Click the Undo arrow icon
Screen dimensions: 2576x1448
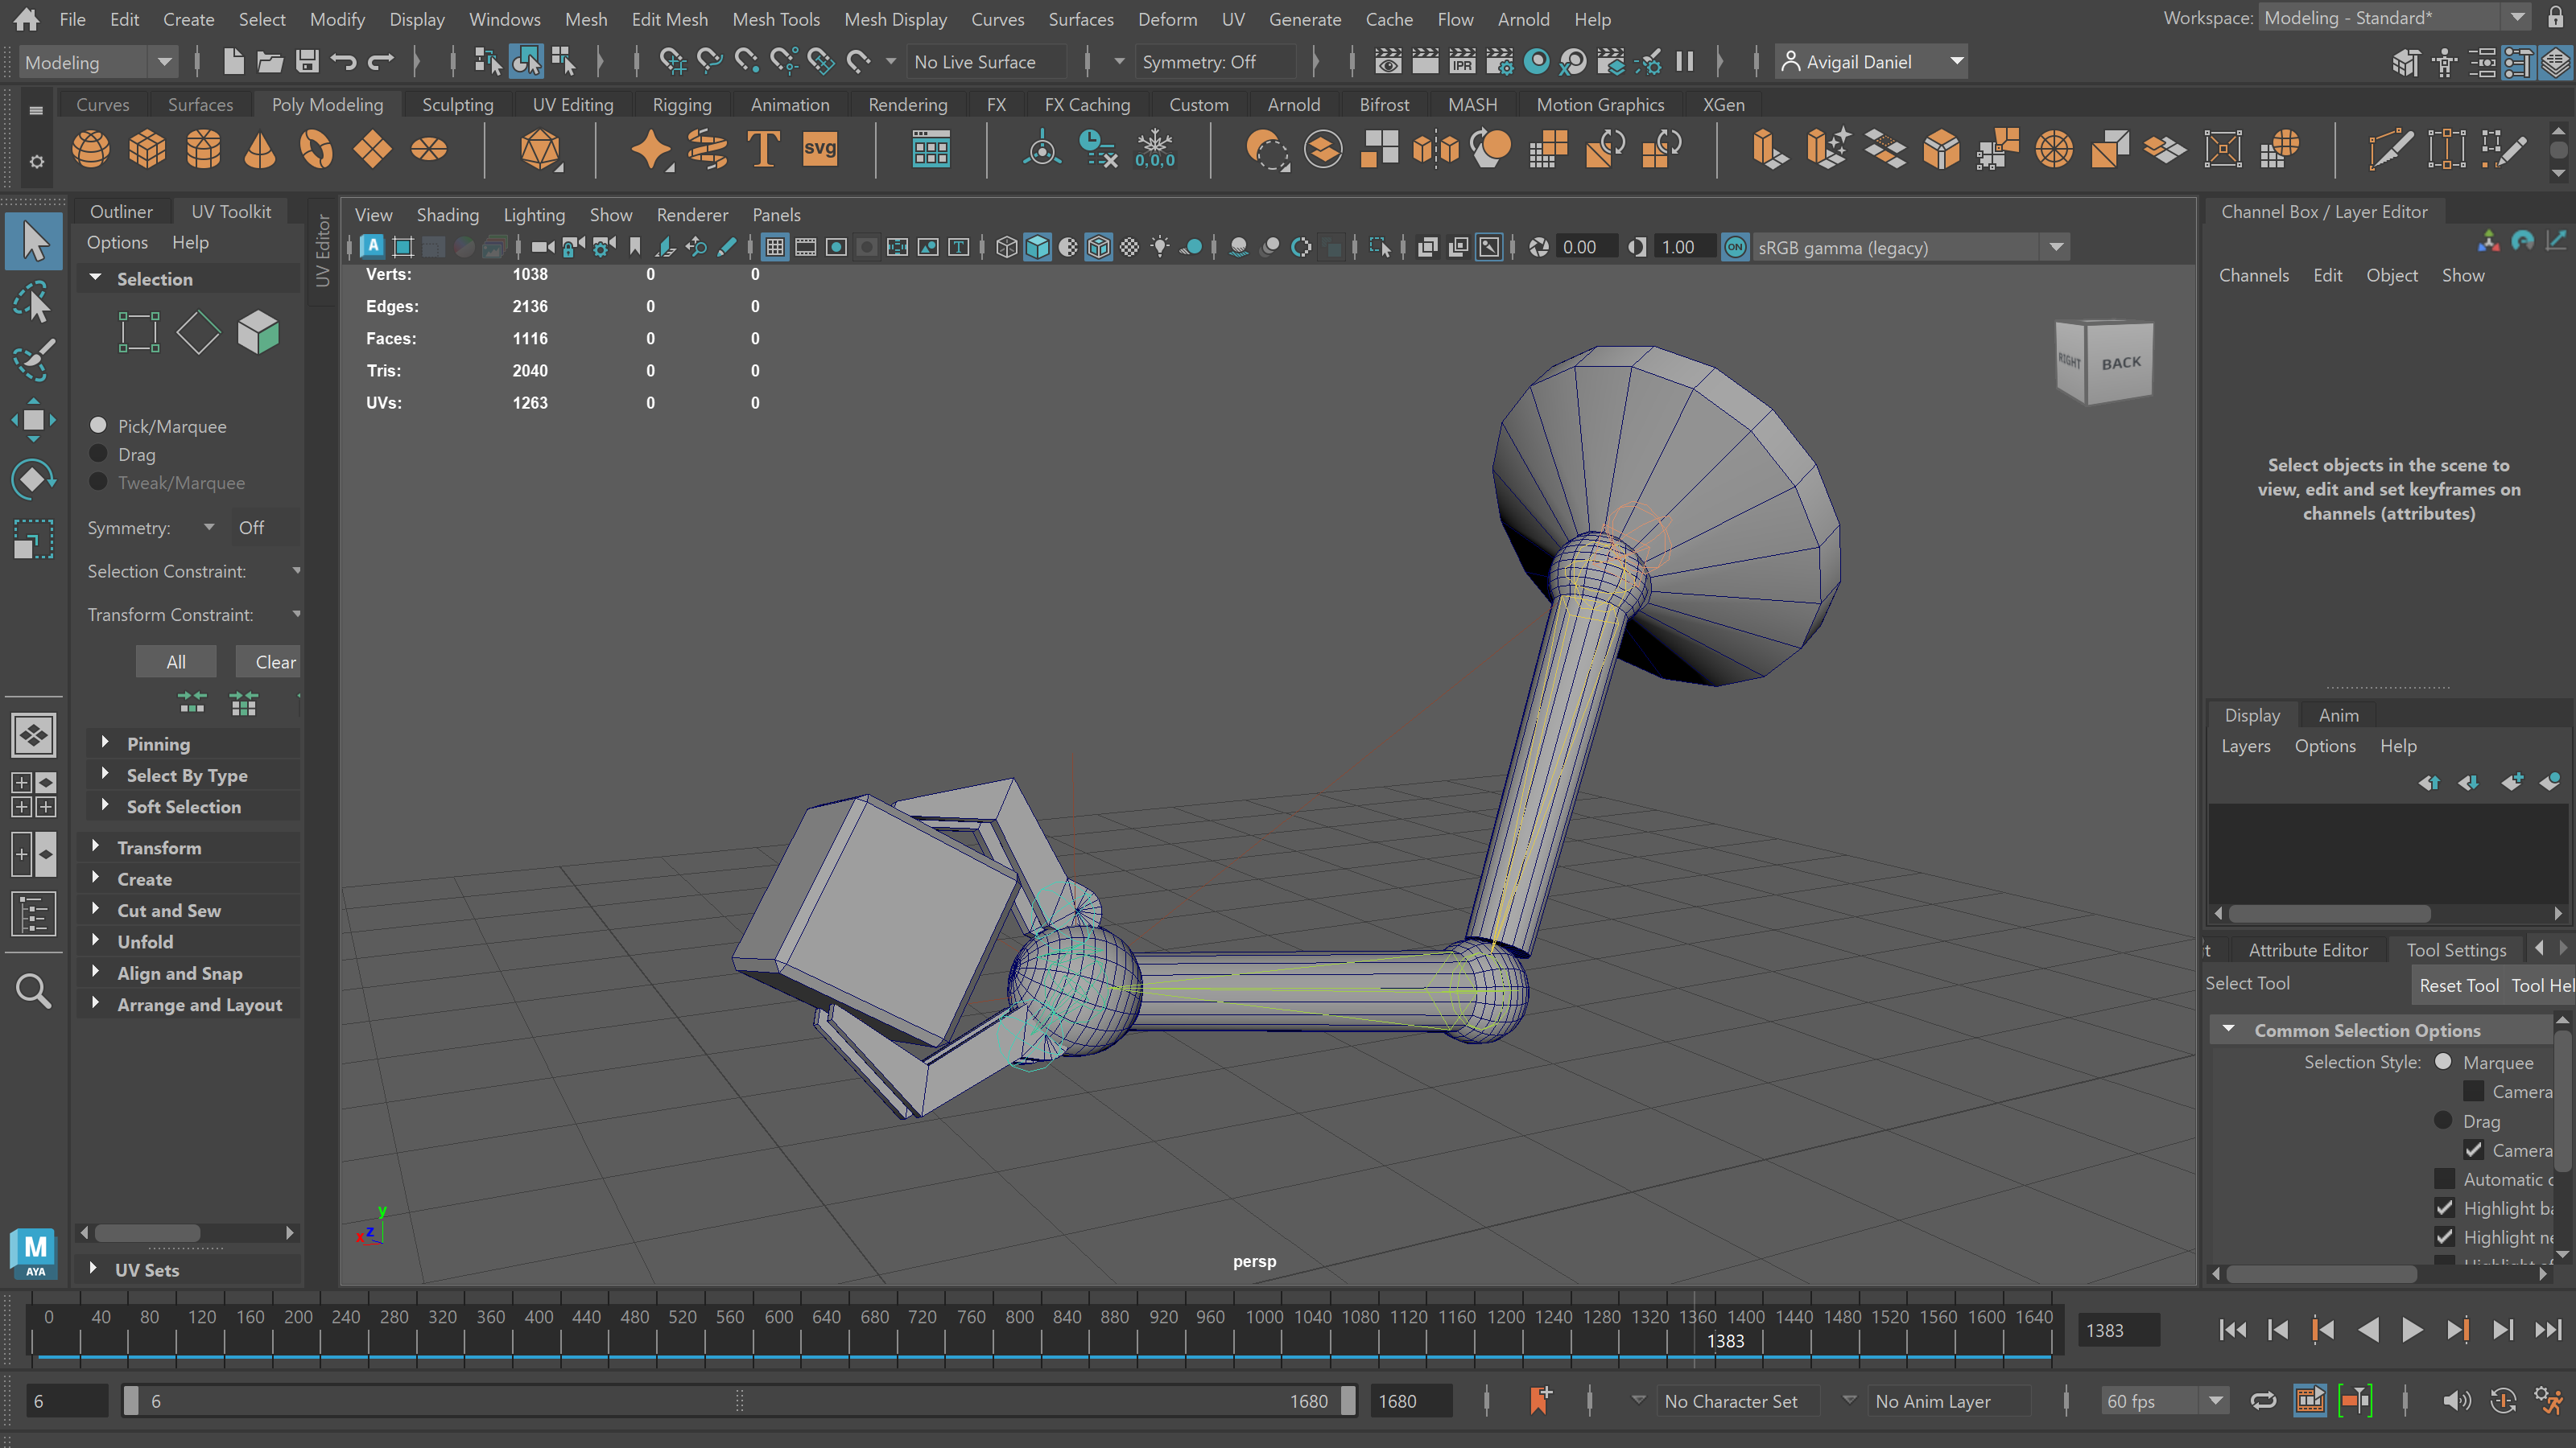343,62
